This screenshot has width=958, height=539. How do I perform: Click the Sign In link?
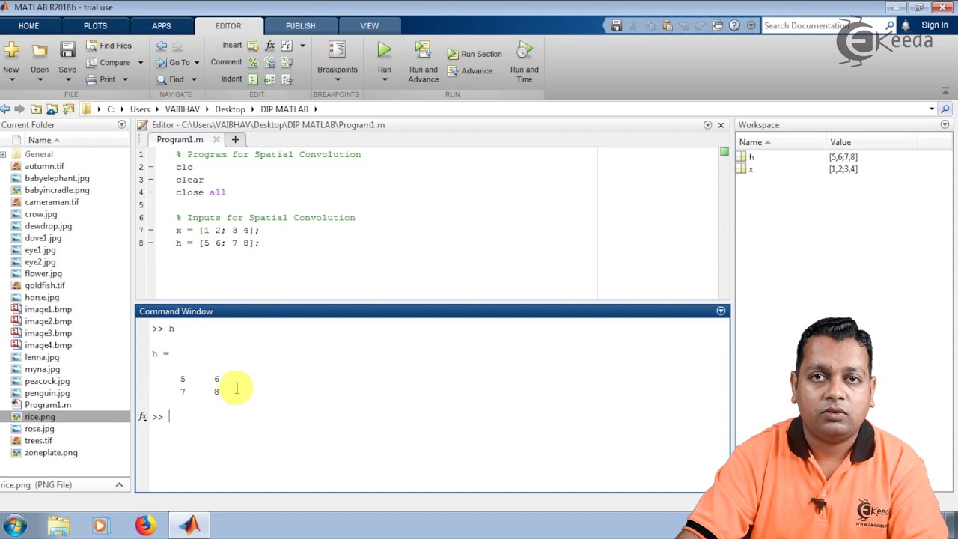click(x=935, y=25)
